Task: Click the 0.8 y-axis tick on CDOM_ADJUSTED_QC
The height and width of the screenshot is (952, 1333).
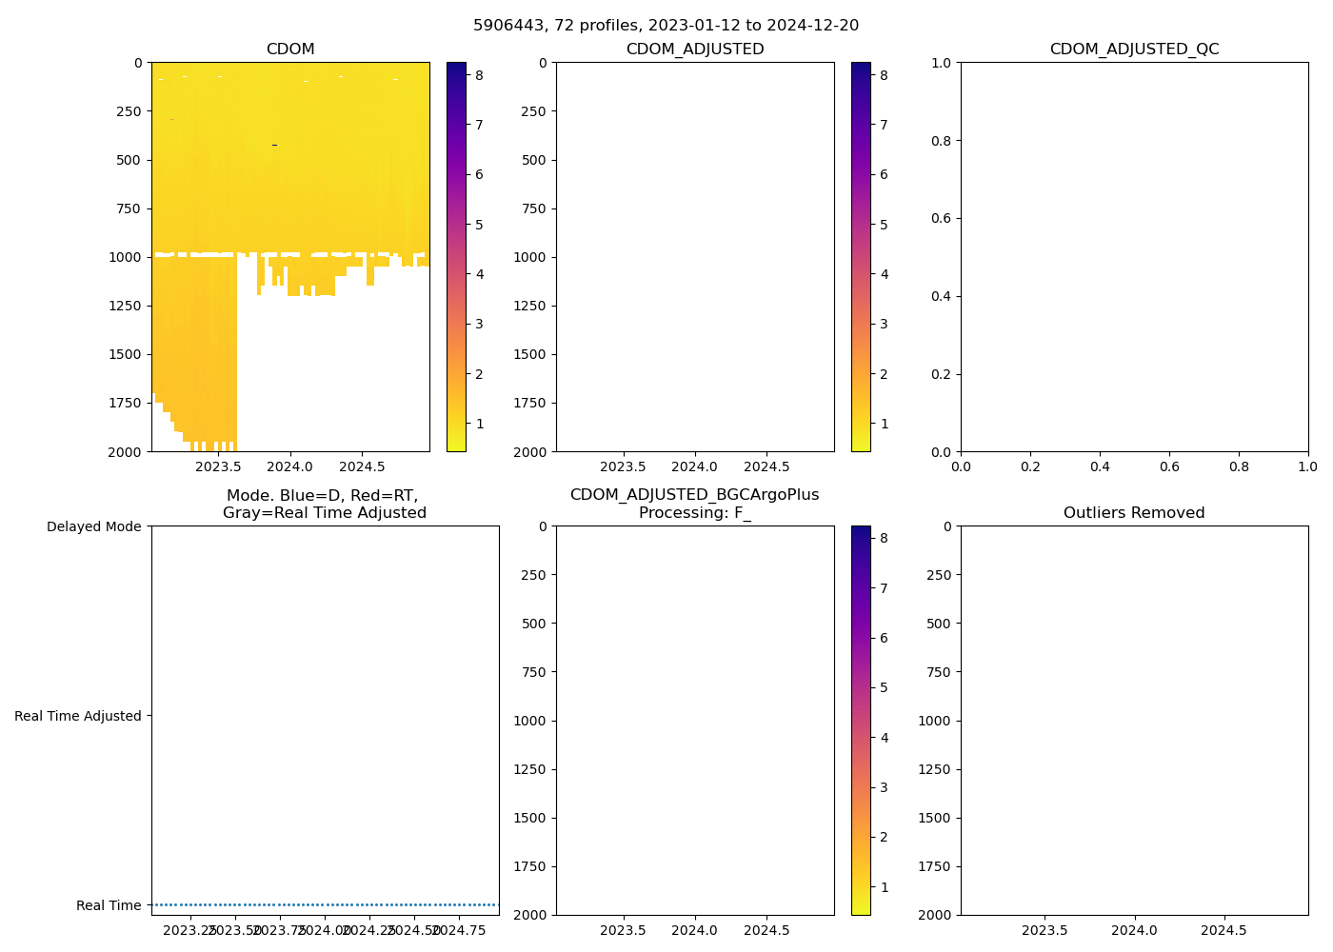Action: [x=941, y=141]
